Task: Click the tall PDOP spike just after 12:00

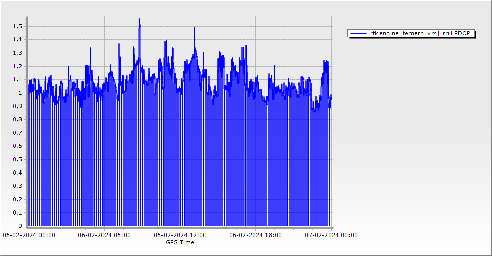Action: pos(194,28)
